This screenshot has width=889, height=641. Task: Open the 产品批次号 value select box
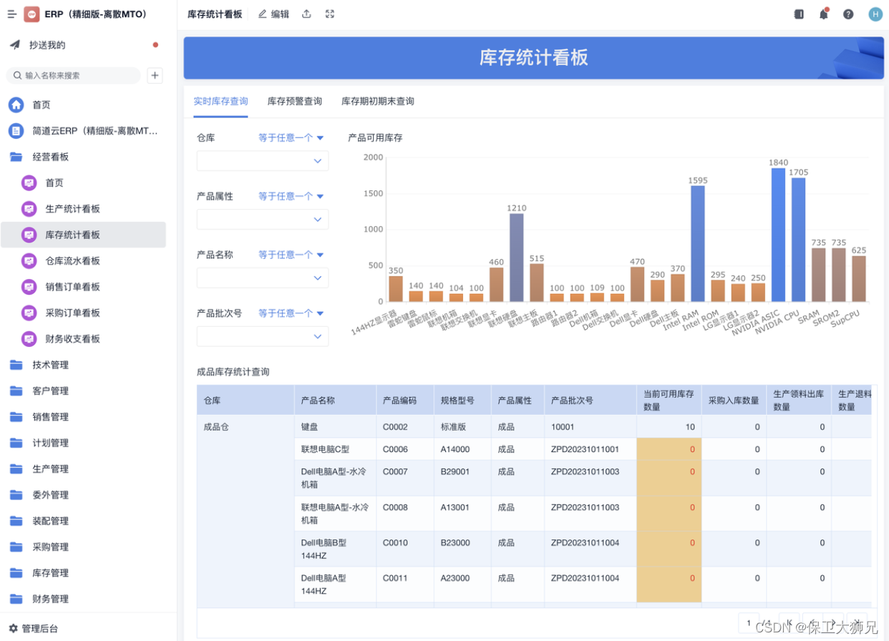263,336
